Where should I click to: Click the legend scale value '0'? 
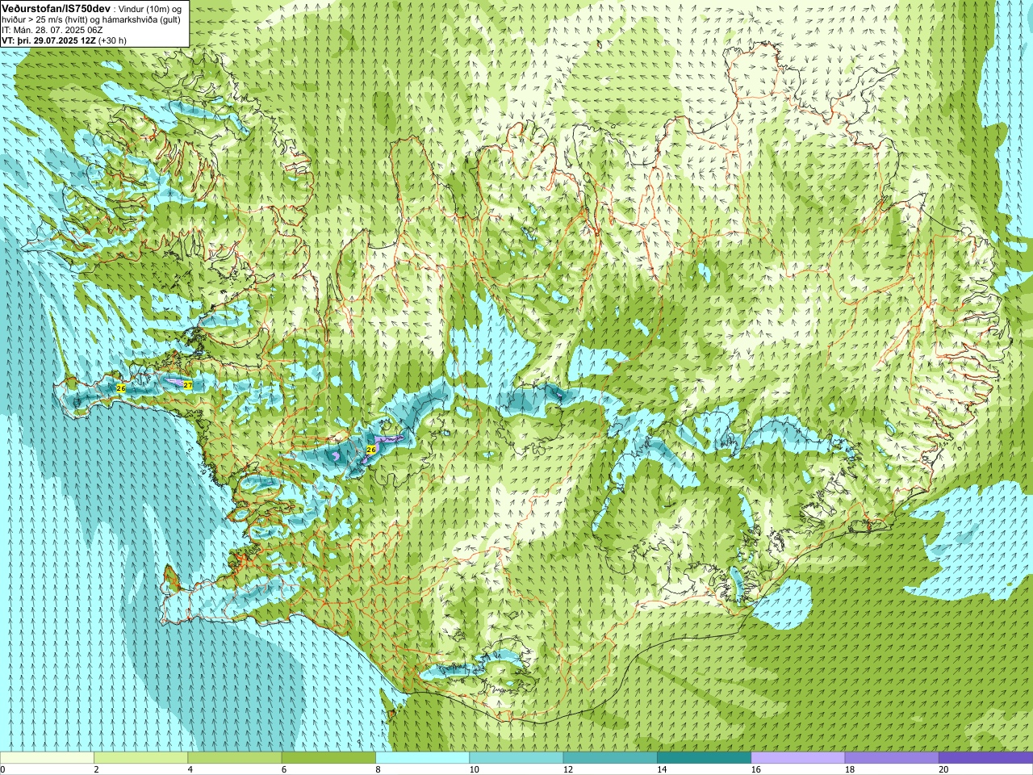pos(2,769)
